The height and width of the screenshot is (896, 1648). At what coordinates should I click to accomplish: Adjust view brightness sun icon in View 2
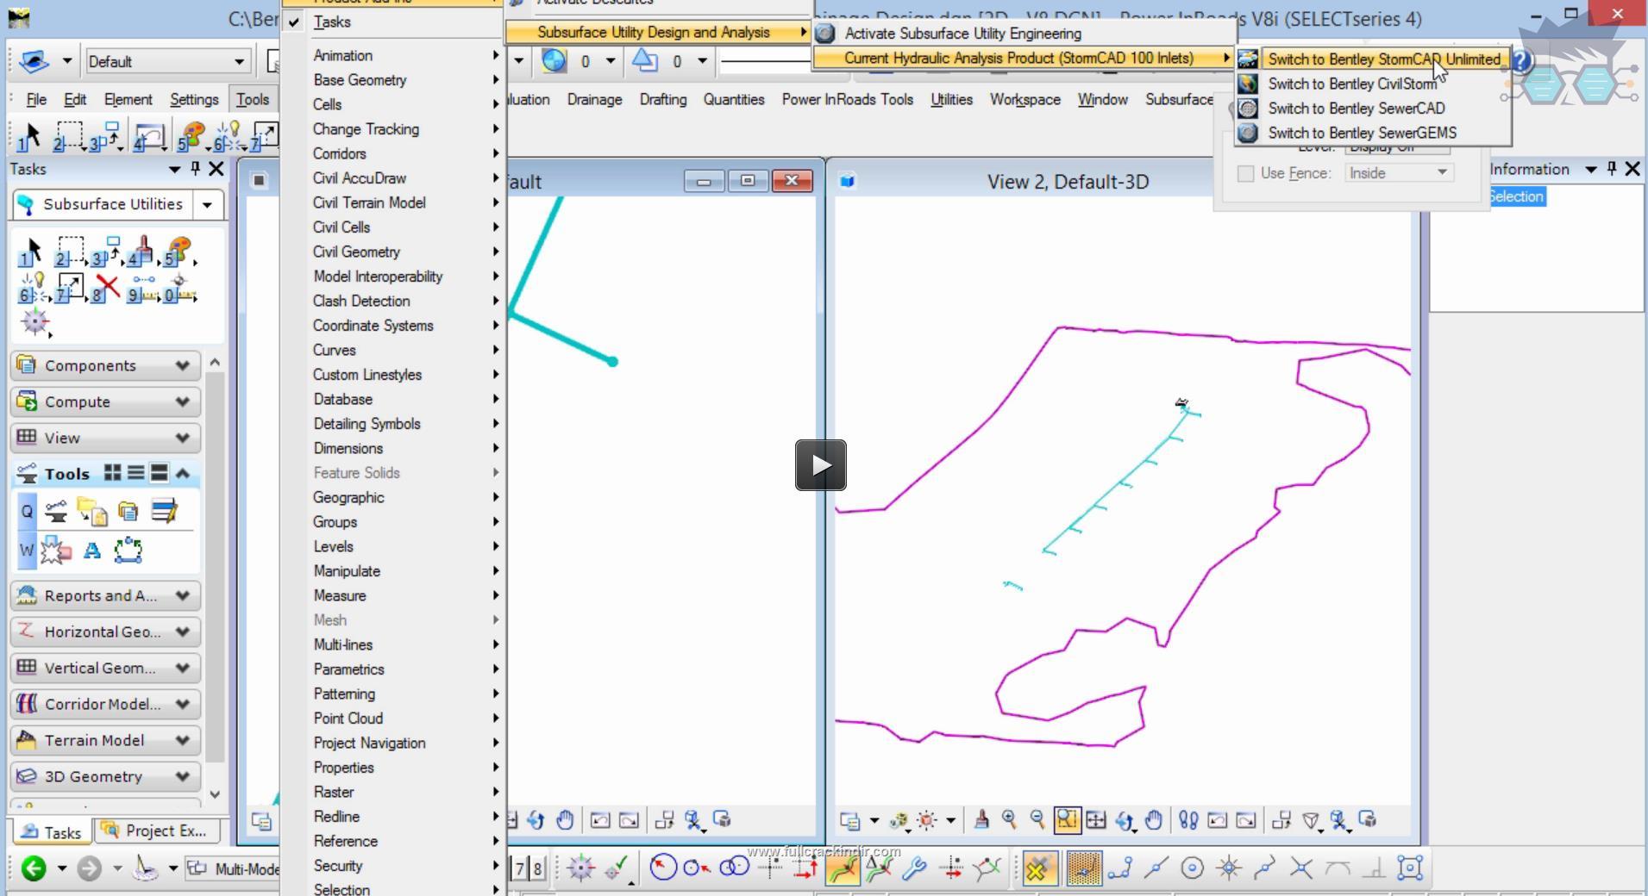[x=927, y=820]
